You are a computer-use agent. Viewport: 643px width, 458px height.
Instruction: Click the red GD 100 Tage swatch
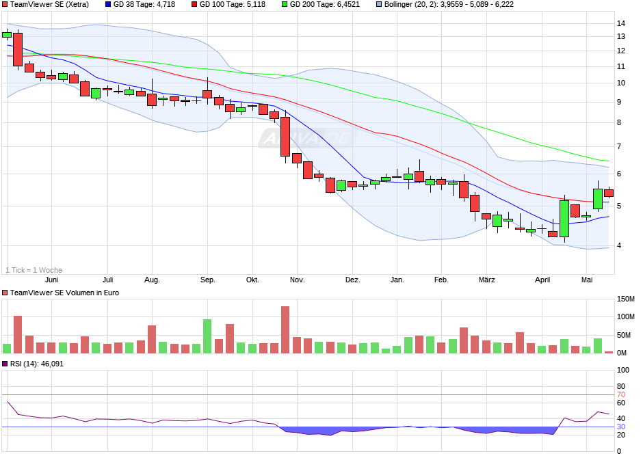coord(194,5)
